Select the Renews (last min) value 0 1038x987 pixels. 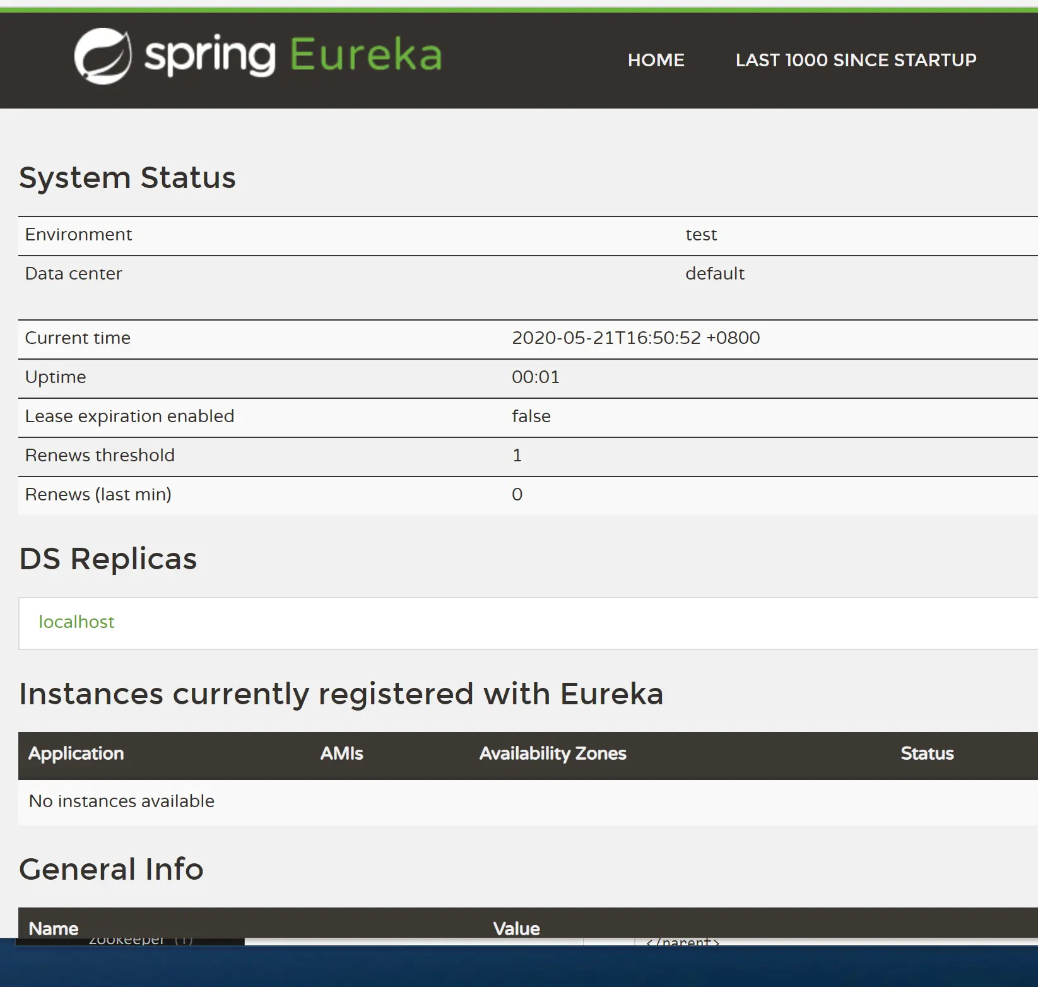coord(517,495)
